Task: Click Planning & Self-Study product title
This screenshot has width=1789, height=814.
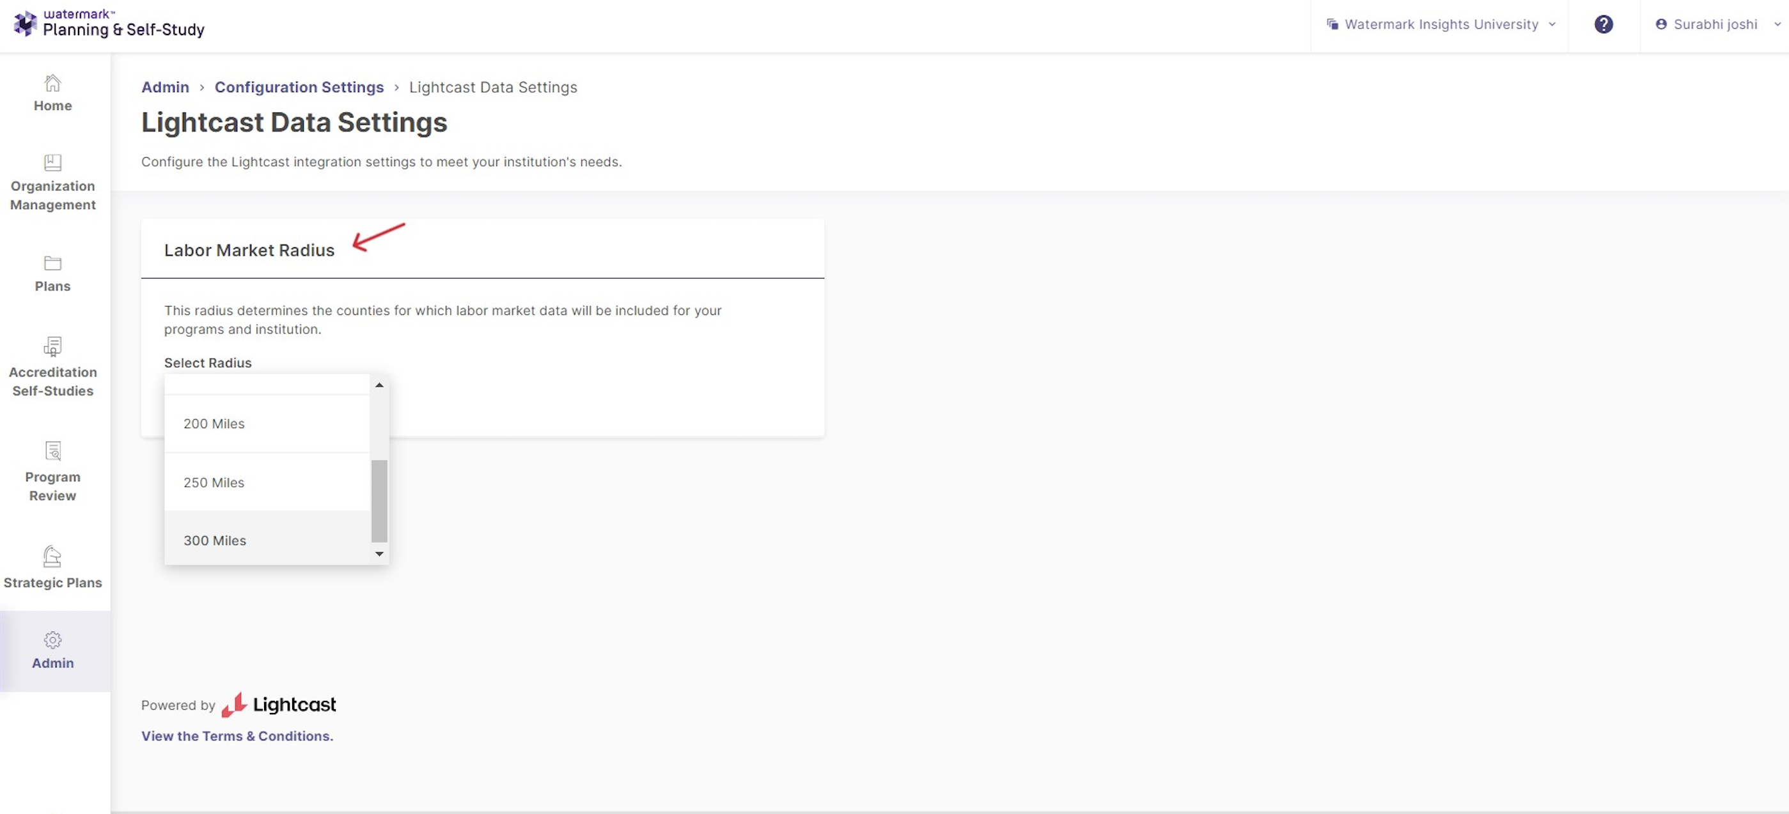Action: click(123, 30)
